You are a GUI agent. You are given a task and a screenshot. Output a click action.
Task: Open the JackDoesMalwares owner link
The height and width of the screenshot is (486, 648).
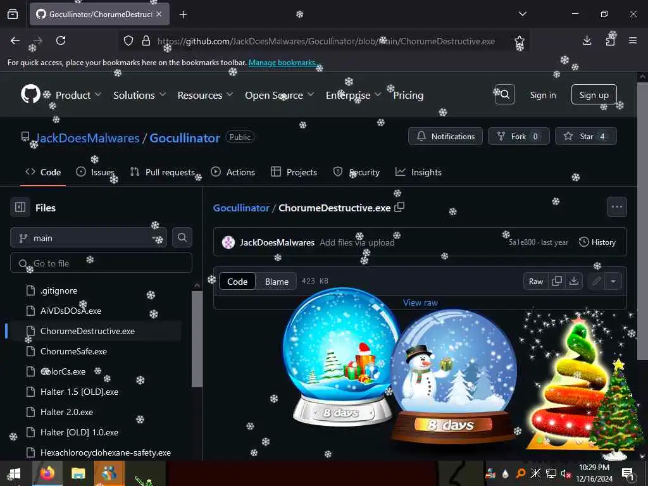point(87,137)
